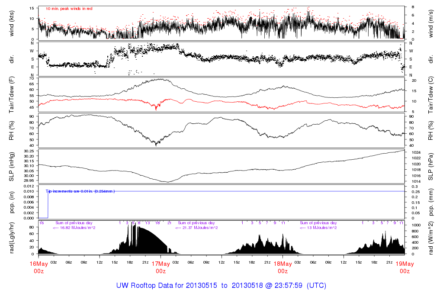The height and width of the screenshot is (303, 443).
Task: Click the 'UW Rooftop Data for 20130515' title
Action: click(x=167, y=285)
